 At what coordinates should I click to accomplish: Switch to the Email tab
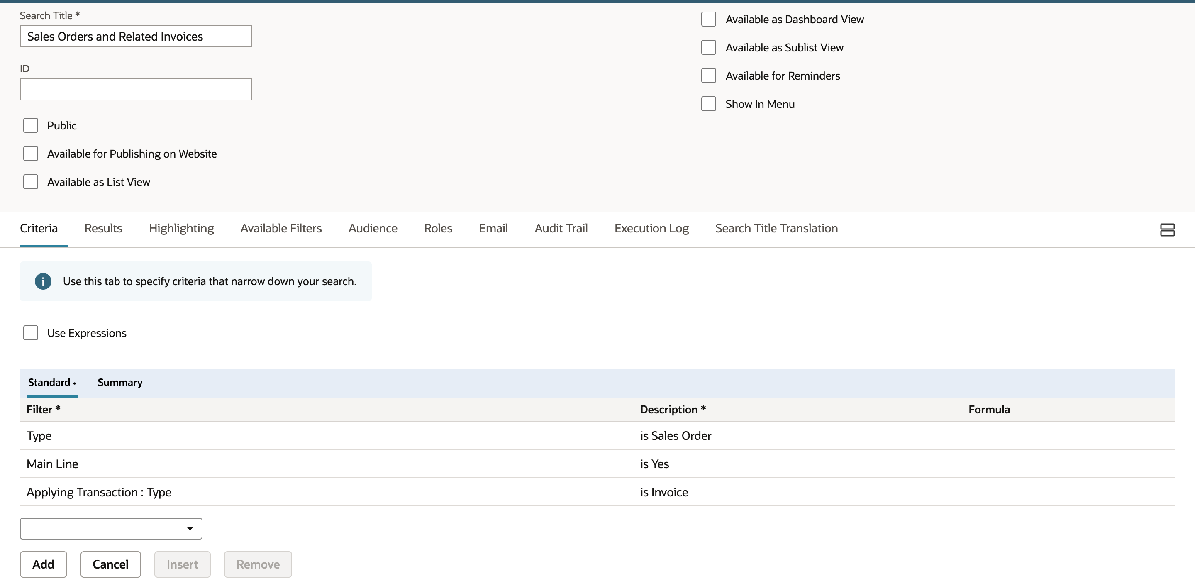493,228
